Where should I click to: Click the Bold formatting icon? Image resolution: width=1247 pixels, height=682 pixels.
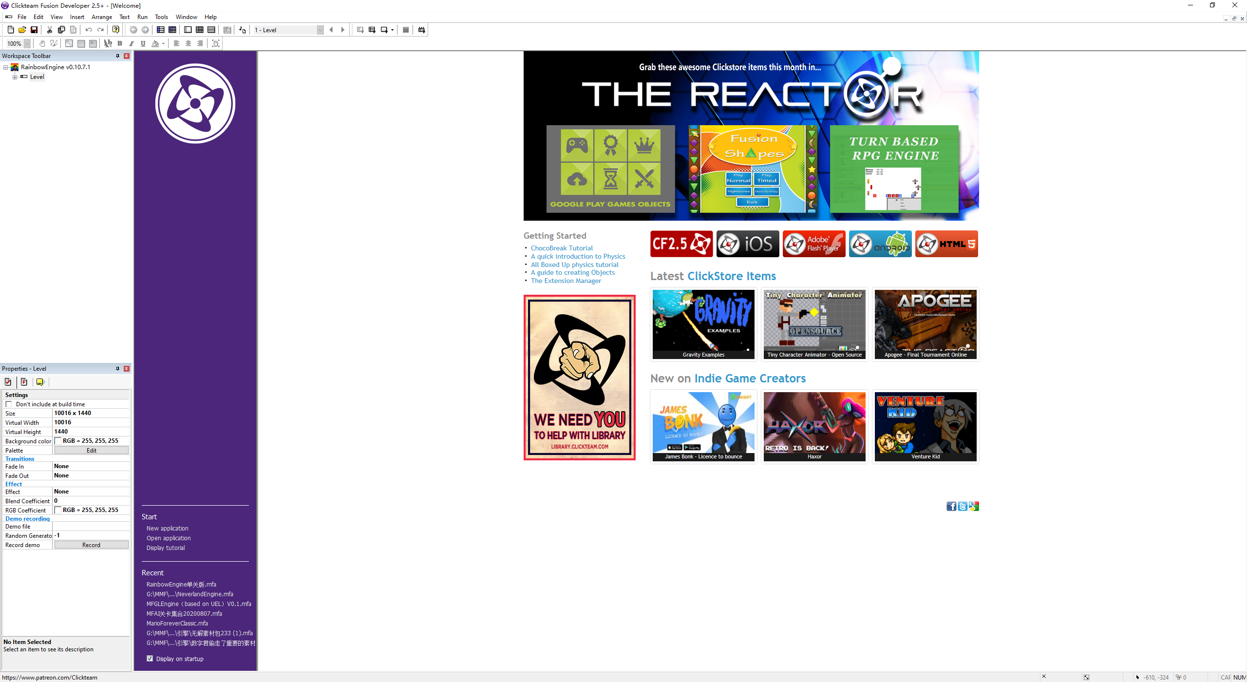point(120,43)
